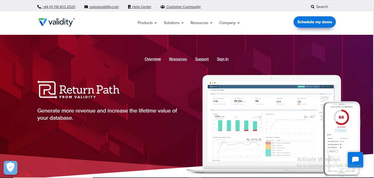Click the phone icon in top bar
The width and height of the screenshot is (374, 178).
[39, 7]
